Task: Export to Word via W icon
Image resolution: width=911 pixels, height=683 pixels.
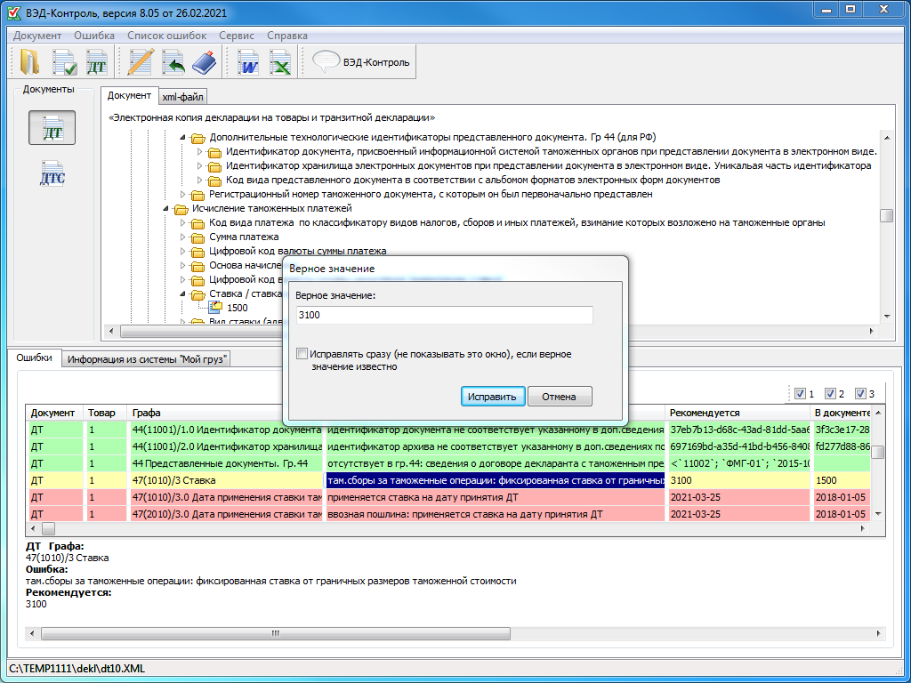Action: 248,62
